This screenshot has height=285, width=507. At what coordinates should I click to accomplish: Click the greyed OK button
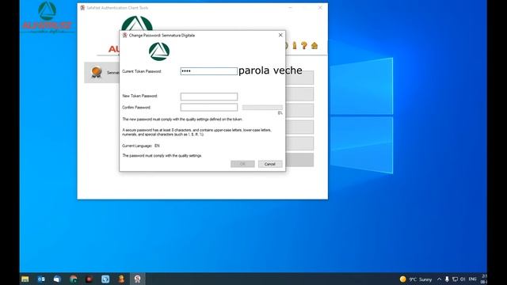tap(242, 164)
